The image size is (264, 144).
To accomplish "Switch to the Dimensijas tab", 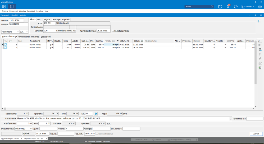I will [x=56, y=20].
